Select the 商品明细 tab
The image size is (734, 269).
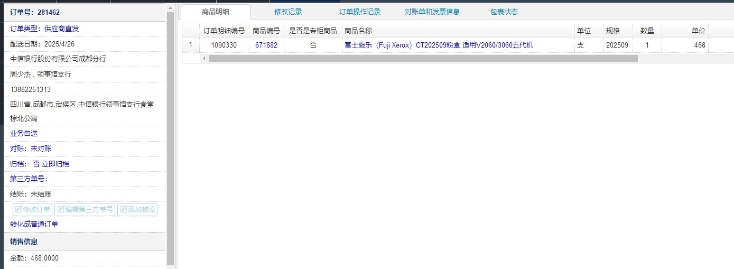(216, 12)
